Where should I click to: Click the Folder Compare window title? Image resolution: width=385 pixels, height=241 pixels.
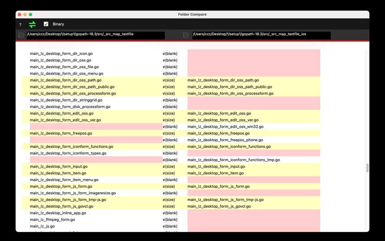tap(192, 15)
